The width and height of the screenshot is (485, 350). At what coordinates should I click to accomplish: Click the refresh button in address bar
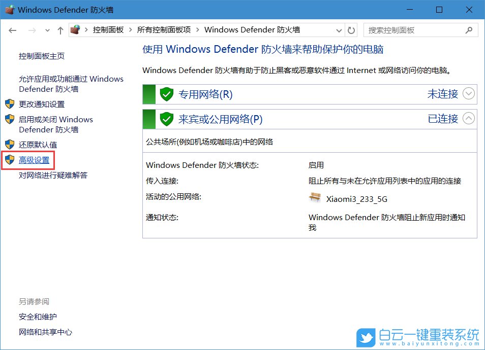point(352,30)
